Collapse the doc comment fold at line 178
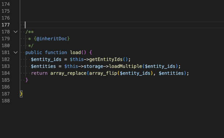The image size is (224, 138). pos(16,32)
